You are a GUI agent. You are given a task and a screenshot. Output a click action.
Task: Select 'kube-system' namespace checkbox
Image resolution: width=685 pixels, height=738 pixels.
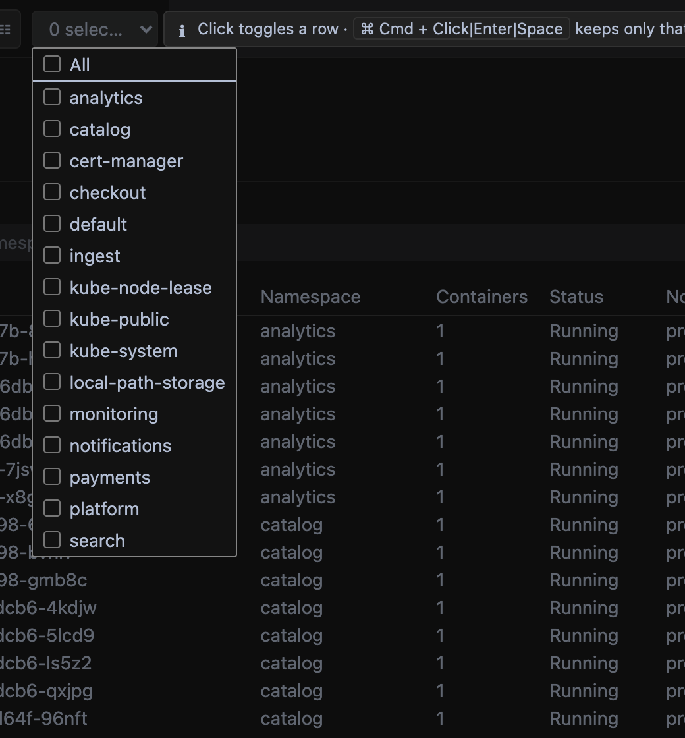coord(52,350)
